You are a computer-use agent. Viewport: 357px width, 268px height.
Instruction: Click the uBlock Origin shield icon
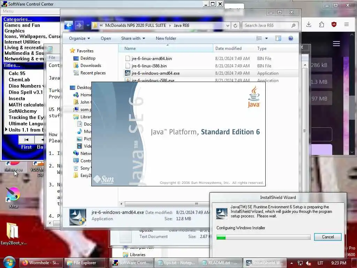point(334,24)
